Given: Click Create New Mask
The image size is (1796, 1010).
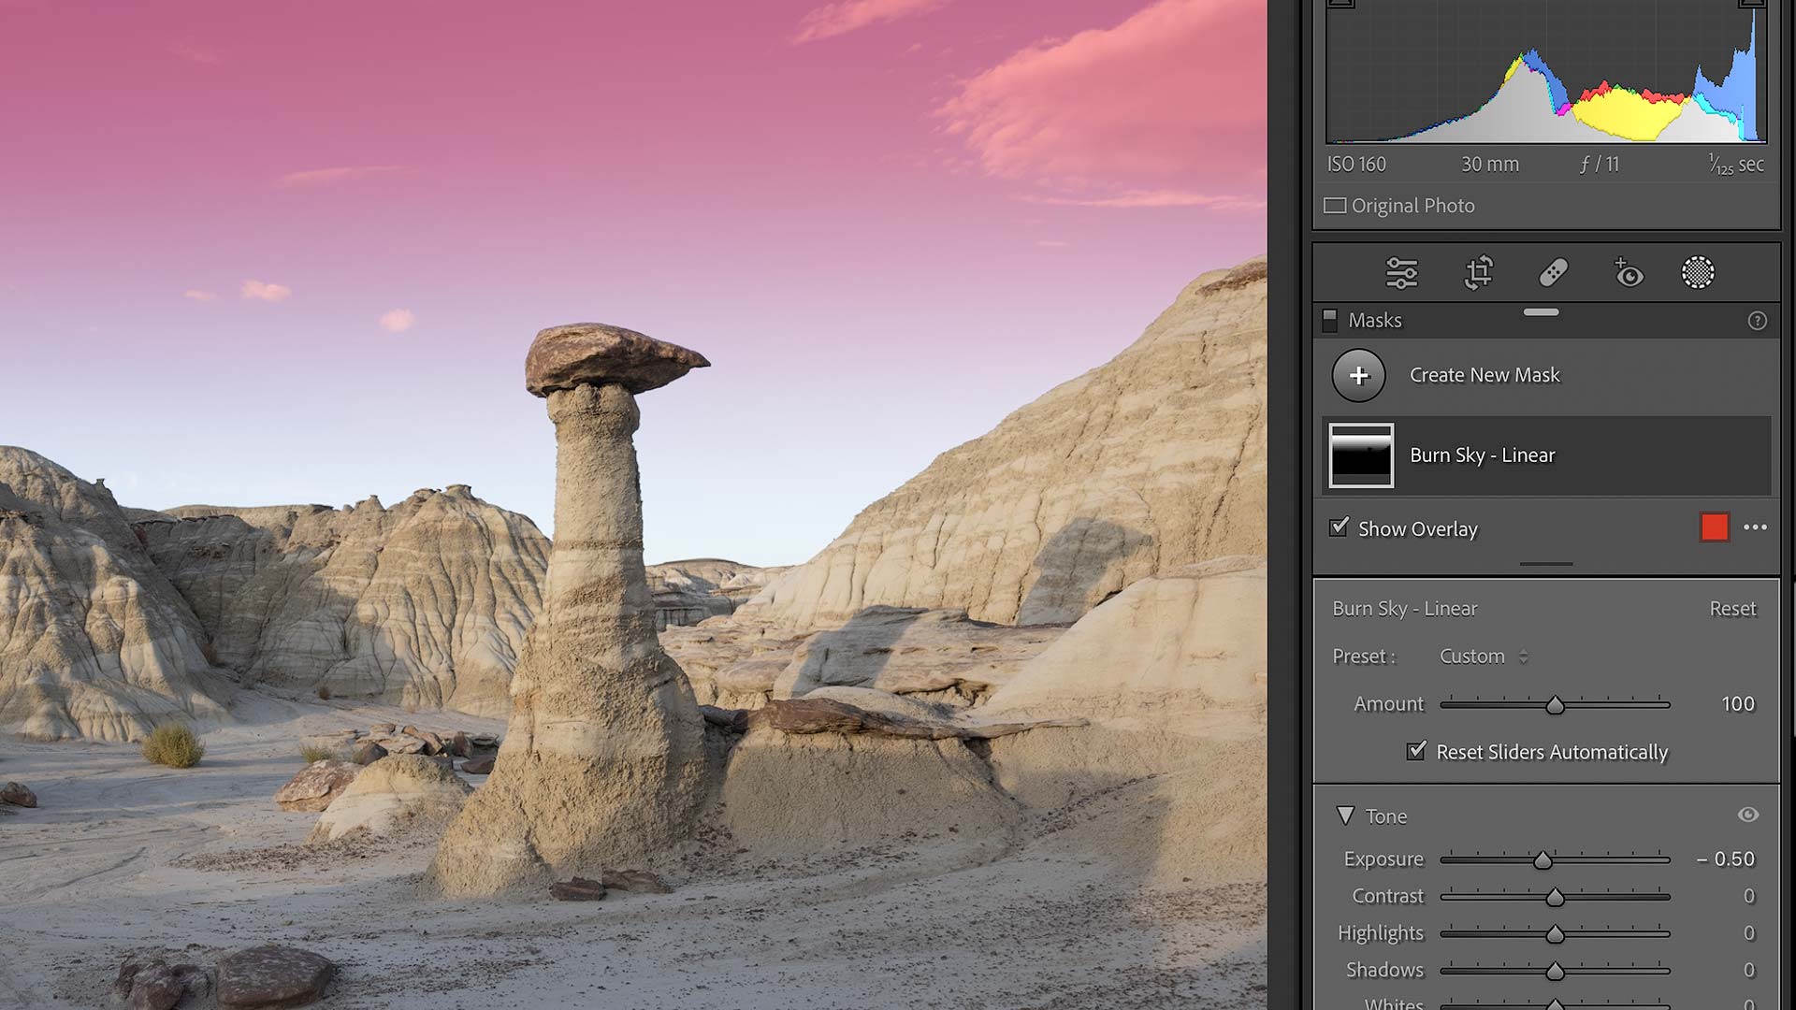Looking at the screenshot, I should point(1358,375).
